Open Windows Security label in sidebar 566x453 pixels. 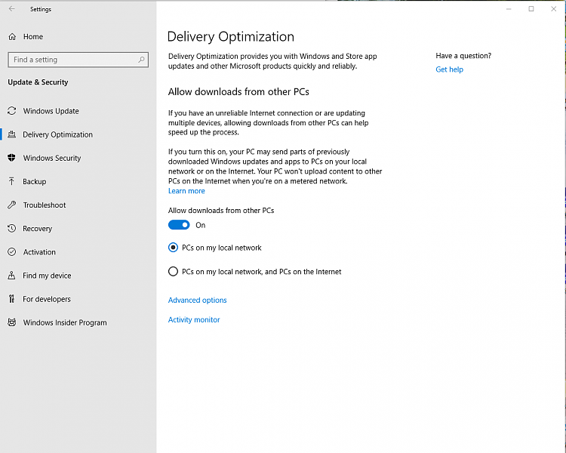coord(52,158)
